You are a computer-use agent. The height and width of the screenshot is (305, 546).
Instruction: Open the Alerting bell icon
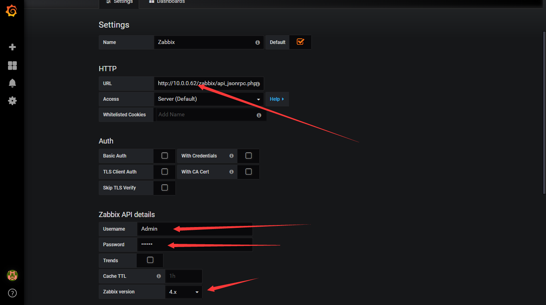(x=12, y=83)
